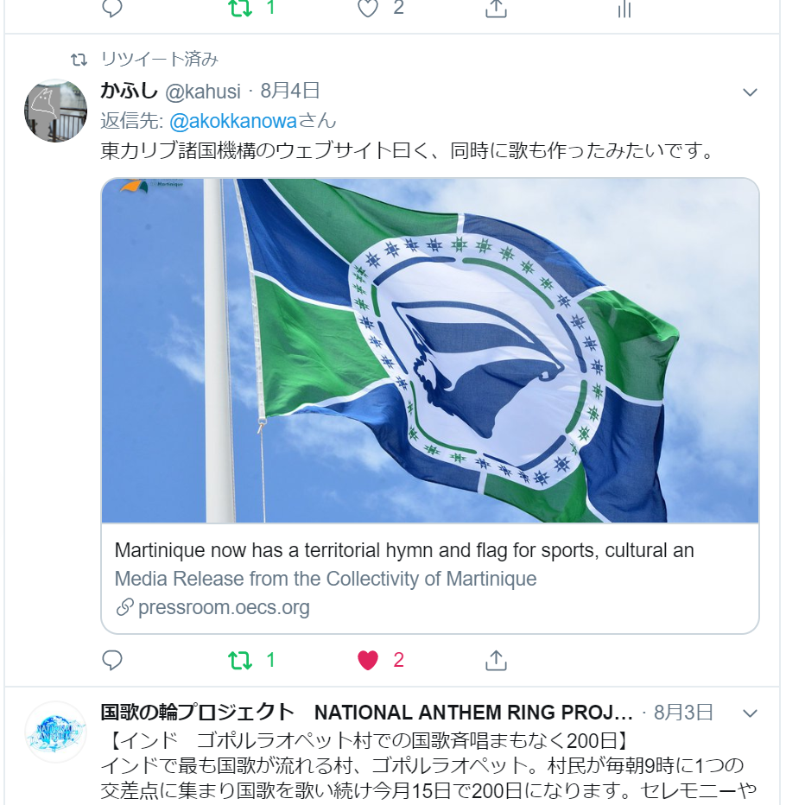Open kahusi's profile avatar picture
The height and width of the screenshot is (805, 786).
pos(55,111)
